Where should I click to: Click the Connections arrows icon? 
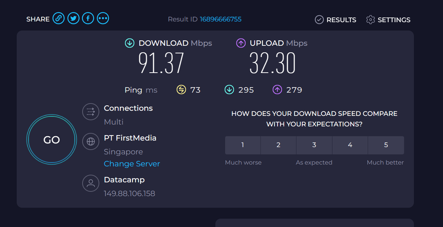91,112
